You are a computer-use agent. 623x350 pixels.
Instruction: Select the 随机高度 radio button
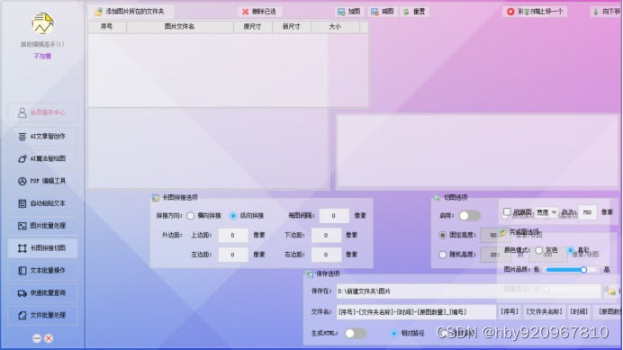tap(443, 255)
